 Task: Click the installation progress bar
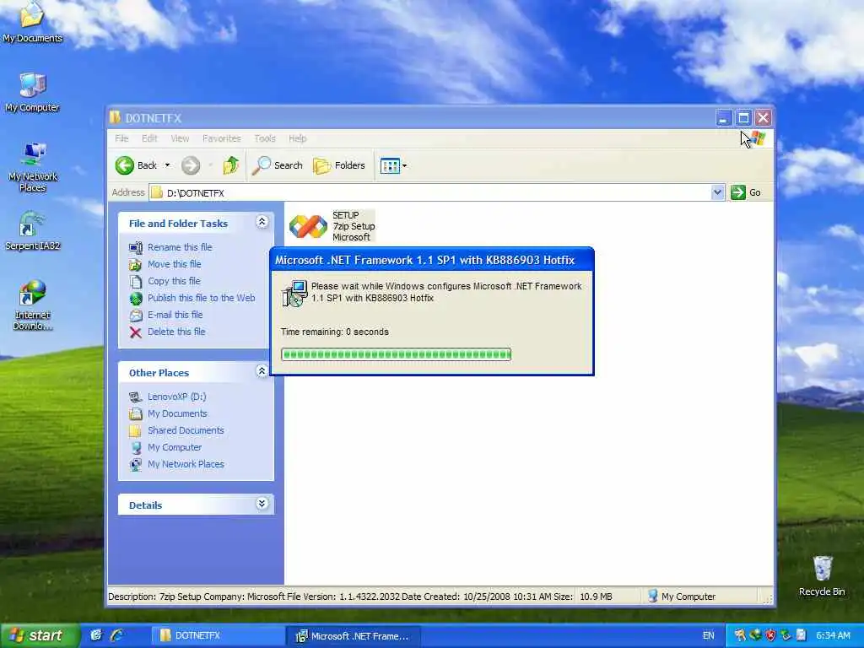click(x=397, y=354)
